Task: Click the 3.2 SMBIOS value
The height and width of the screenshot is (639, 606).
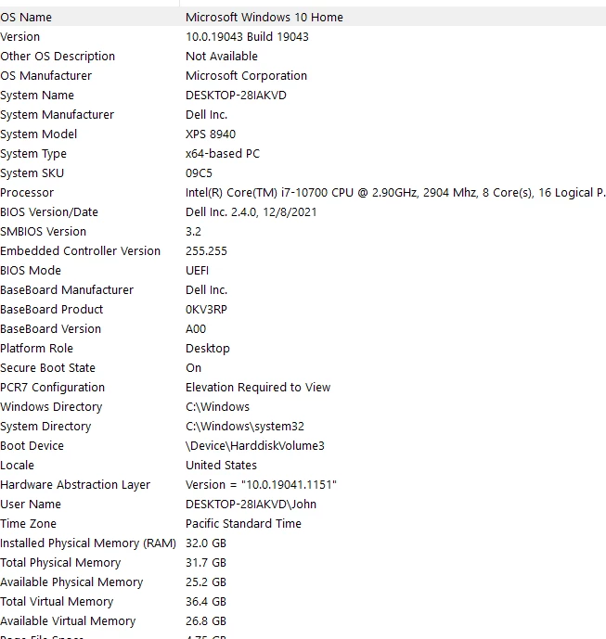Action: click(193, 232)
